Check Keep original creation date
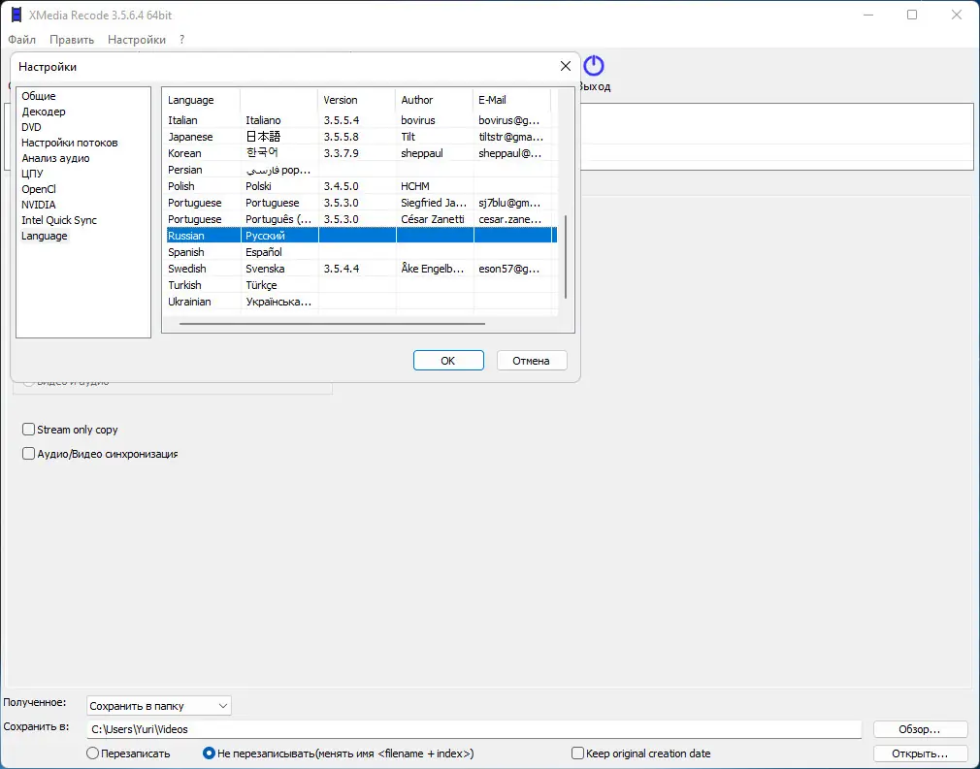The height and width of the screenshot is (769, 980). 578,753
